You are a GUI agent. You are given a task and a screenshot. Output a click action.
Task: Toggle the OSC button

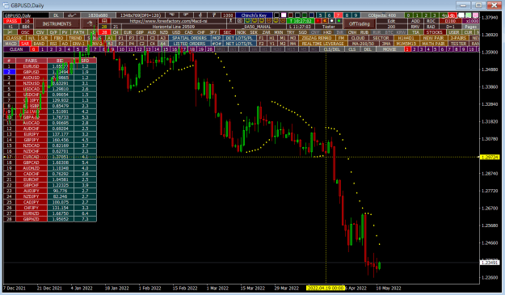click(25, 32)
